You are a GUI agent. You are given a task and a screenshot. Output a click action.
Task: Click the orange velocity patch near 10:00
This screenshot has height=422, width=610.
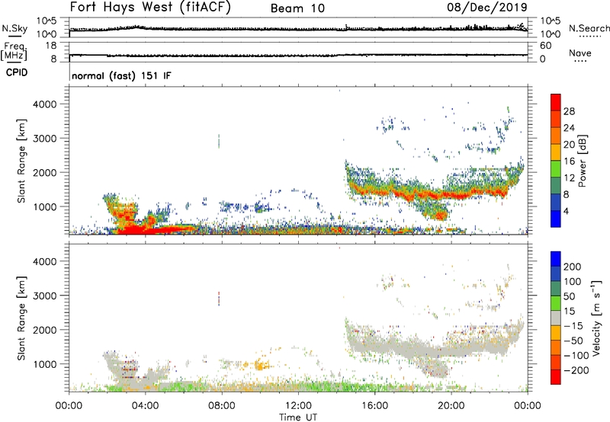pyautogui.click(x=261, y=366)
